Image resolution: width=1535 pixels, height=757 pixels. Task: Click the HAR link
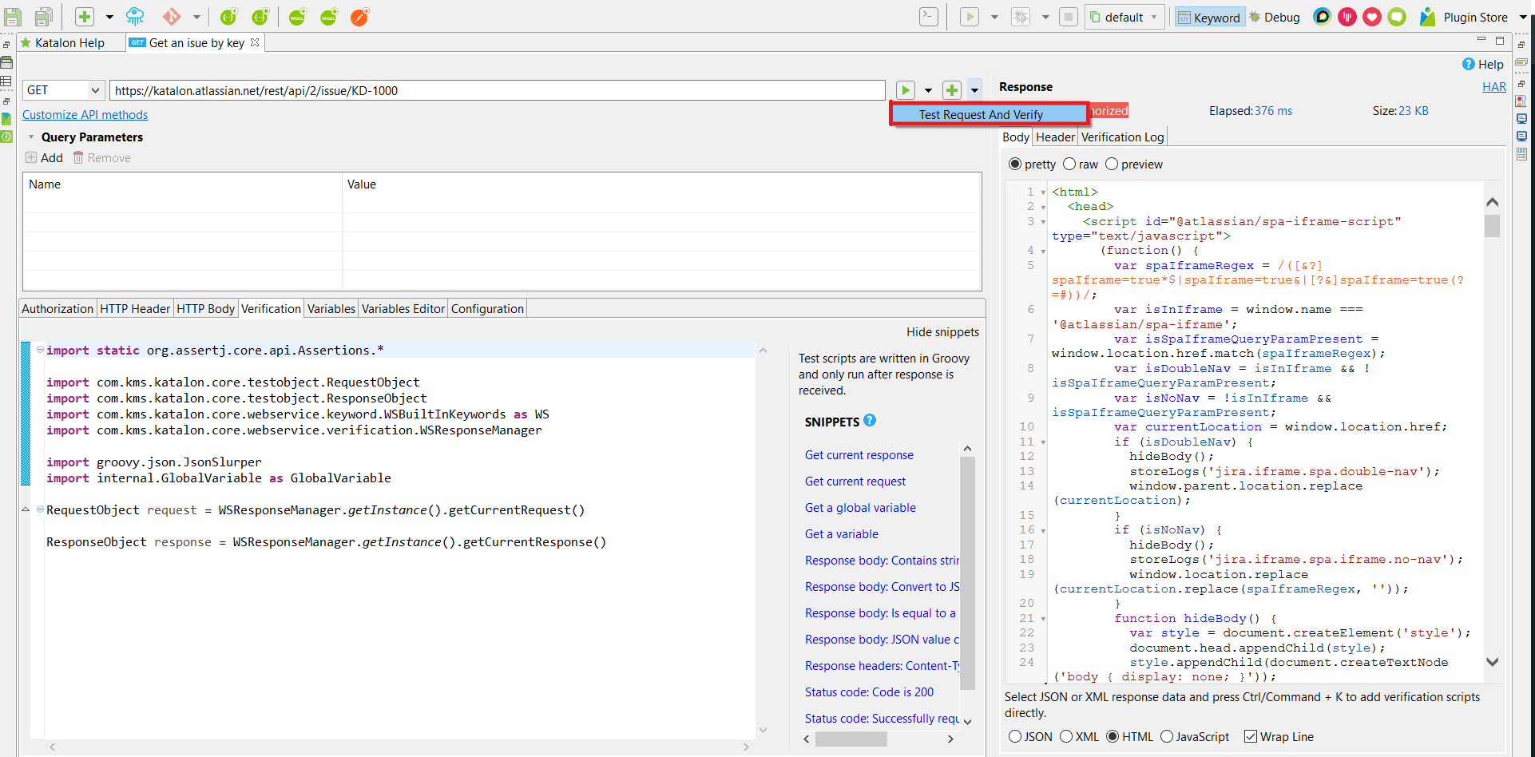1493,86
